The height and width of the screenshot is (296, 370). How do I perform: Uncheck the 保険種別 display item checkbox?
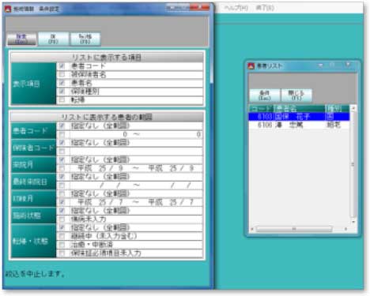(x=62, y=92)
